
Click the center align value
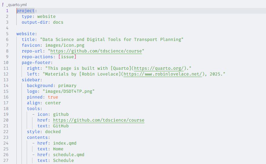[x=53, y=103]
